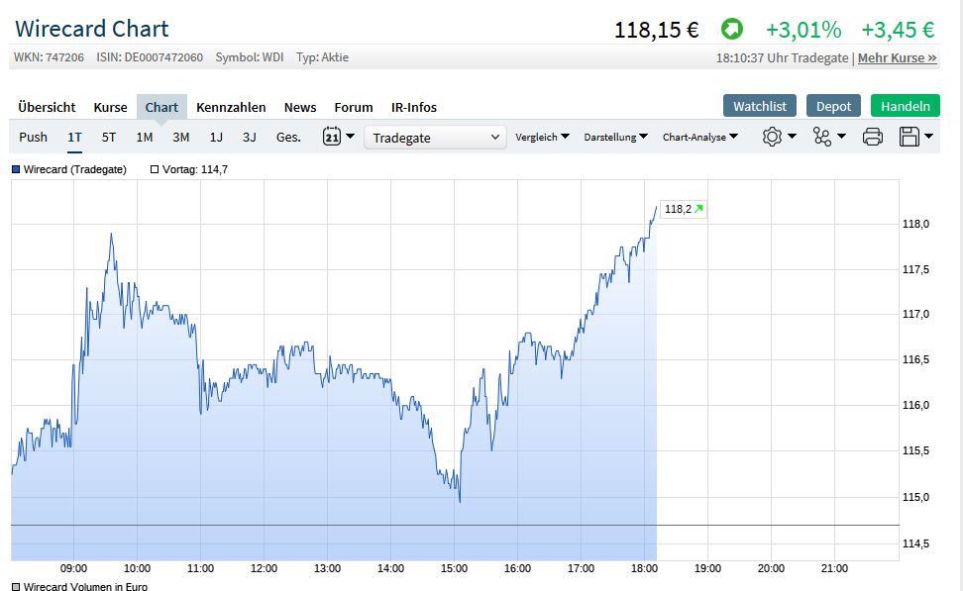This screenshot has height=591, width=963.
Task: Expand arrow next to settings gear
Action: [793, 137]
